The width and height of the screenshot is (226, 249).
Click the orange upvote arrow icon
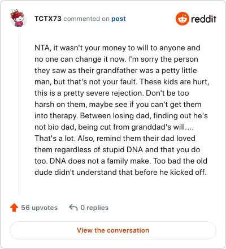tap(14, 208)
